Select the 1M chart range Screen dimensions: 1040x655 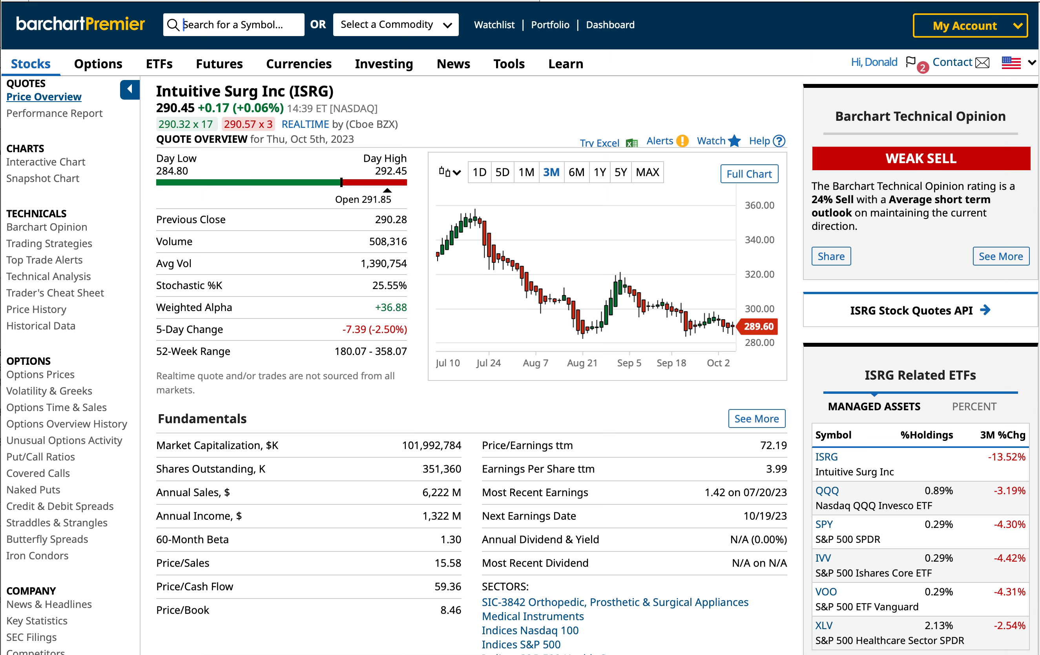(x=526, y=172)
